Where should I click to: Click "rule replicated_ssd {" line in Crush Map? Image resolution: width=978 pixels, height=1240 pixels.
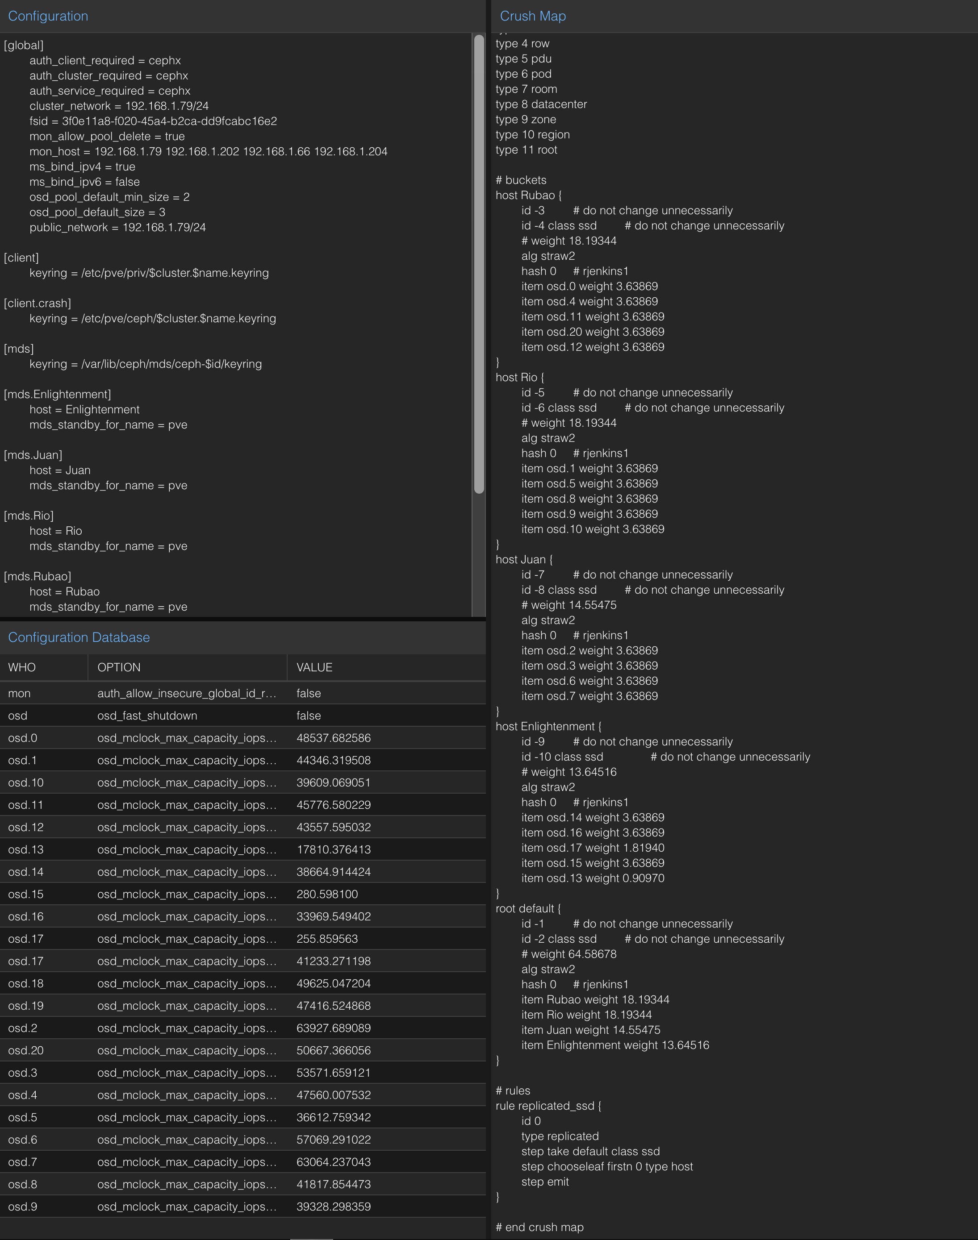[548, 1106]
